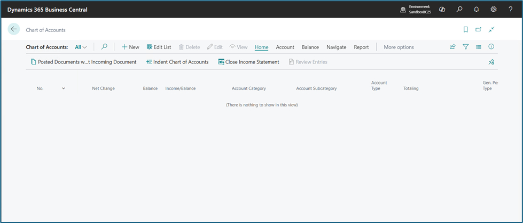Open the All views dropdown
The height and width of the screenshot is (223, 523).
[x=81, y=47]
